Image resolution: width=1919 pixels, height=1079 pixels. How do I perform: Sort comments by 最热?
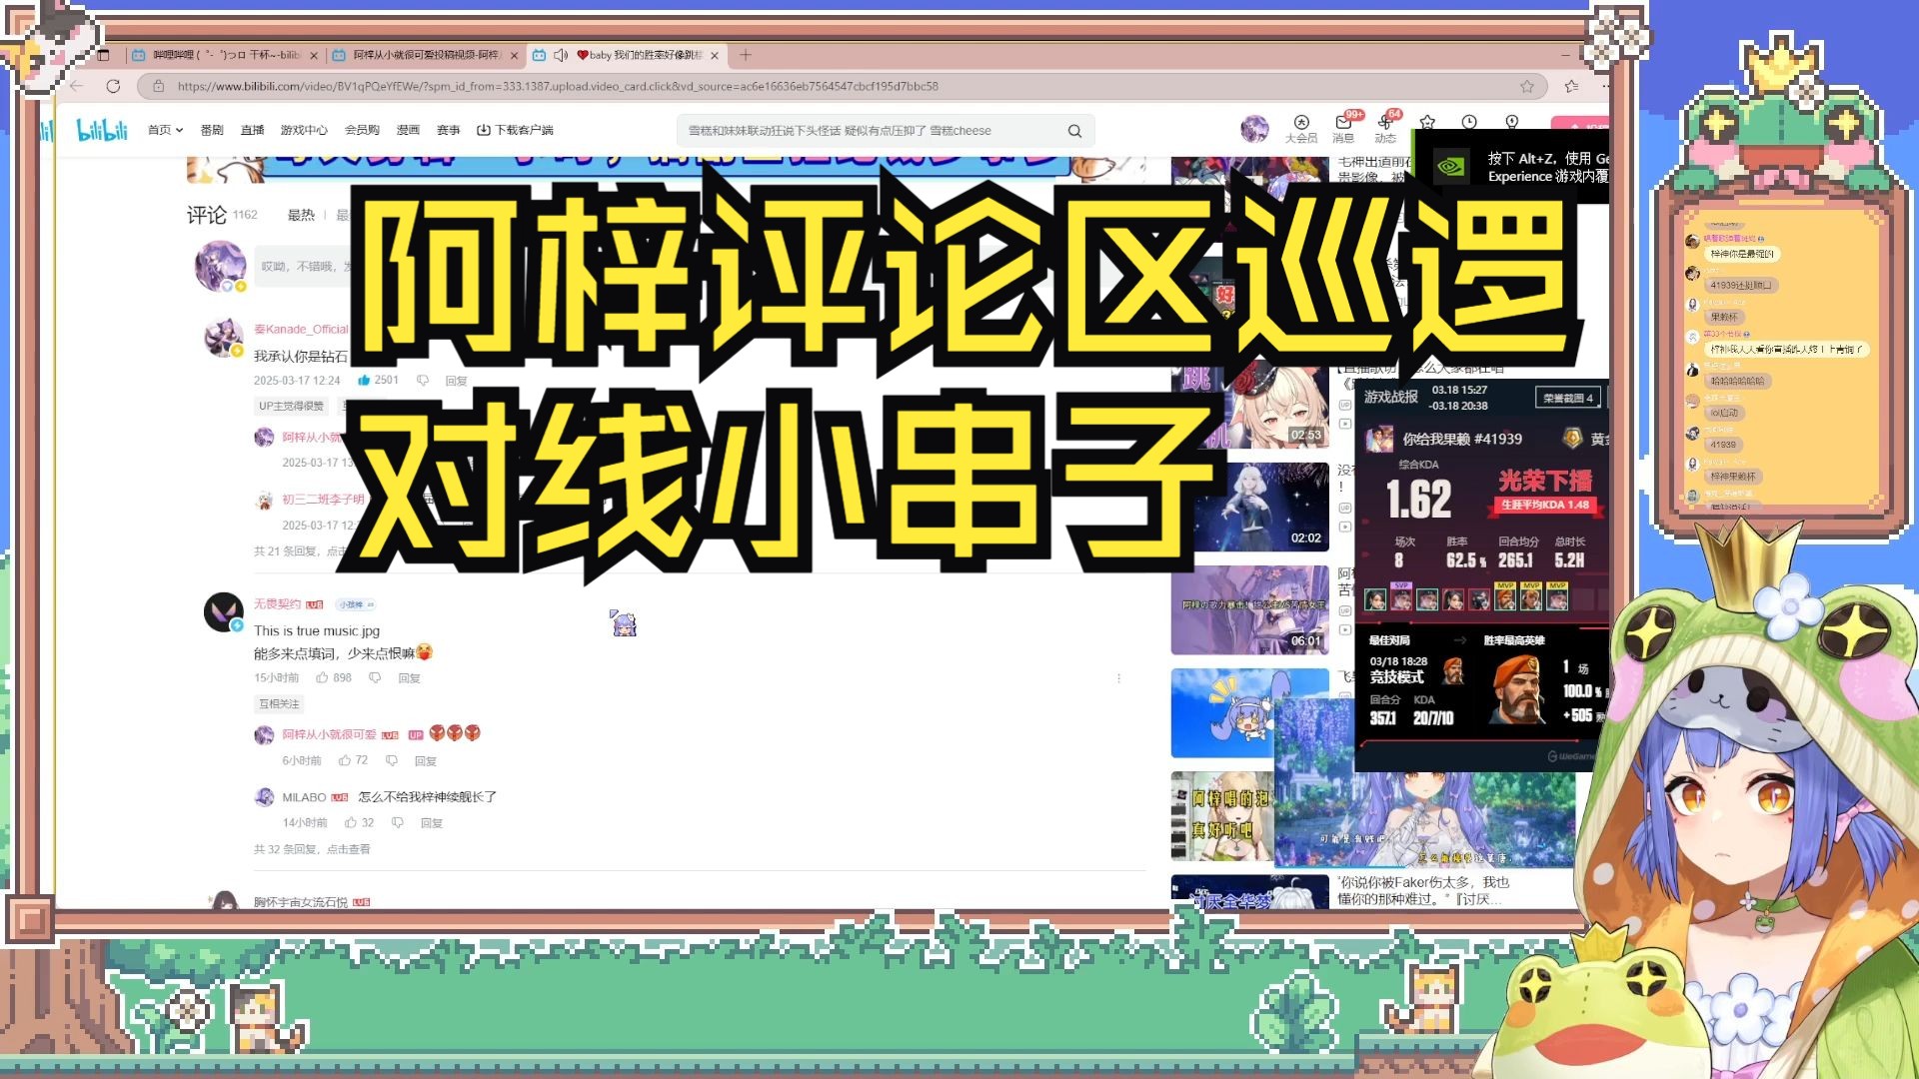(301, 215)
